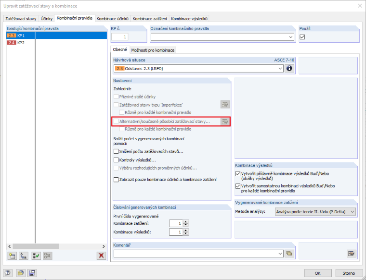Increase Kombinace výsledků first number
This screenshot has height=280, width=366.
click(186, 231)
